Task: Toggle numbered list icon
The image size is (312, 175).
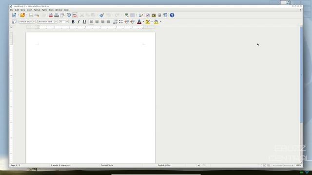Action: pyautogui.click(x=115, y=22)
